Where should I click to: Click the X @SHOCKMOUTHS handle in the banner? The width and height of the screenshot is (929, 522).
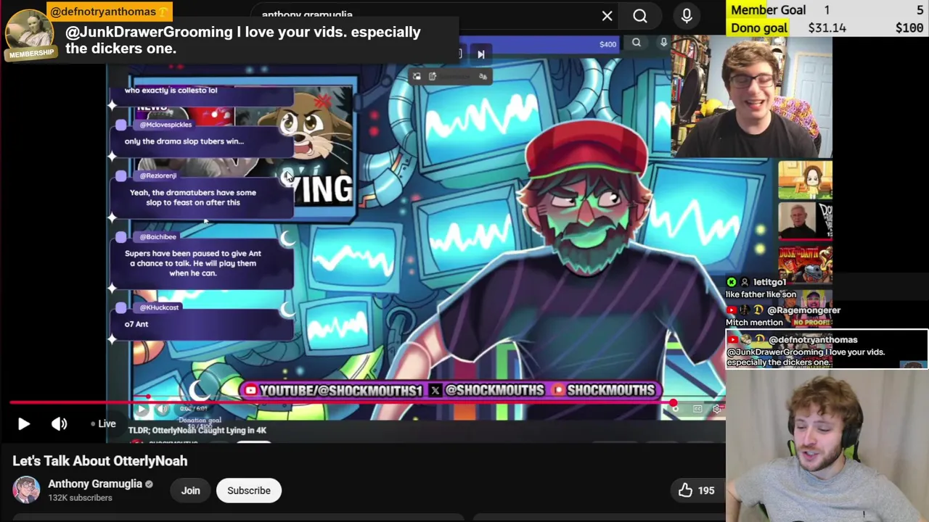[487, 390]
